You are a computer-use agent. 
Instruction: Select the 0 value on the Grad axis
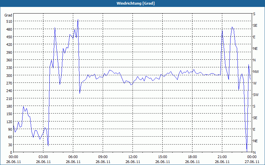tap(11, 152)
